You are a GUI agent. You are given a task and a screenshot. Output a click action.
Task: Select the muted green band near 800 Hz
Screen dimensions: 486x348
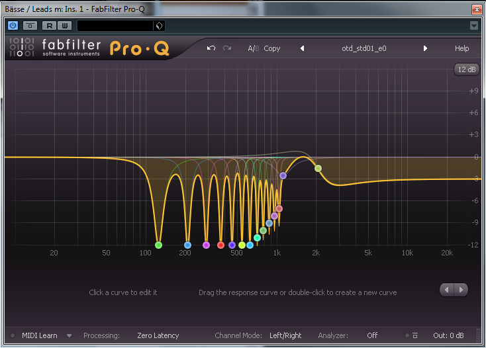[263, 230]
